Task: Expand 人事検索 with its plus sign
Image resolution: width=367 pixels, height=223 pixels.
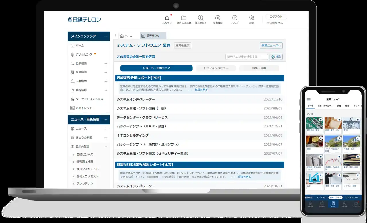Action: tap(106, 81)
